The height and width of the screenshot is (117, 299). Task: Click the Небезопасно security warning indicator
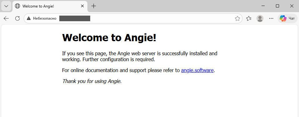point(42,18)
